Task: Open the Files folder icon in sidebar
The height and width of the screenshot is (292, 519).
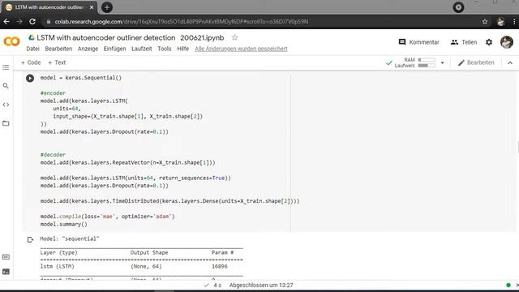Action: coord(6,123)
